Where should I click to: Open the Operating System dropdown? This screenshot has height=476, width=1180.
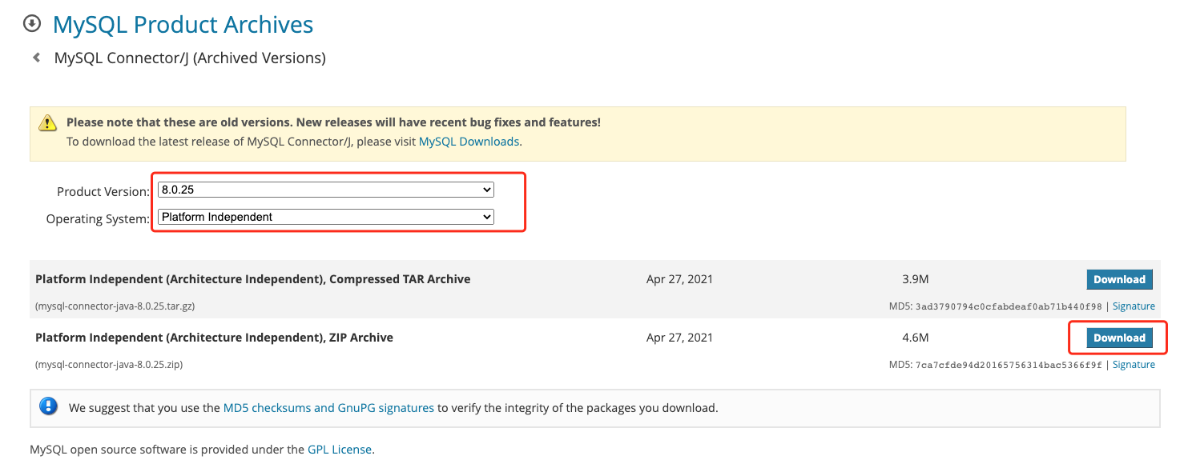click(326, 217)
